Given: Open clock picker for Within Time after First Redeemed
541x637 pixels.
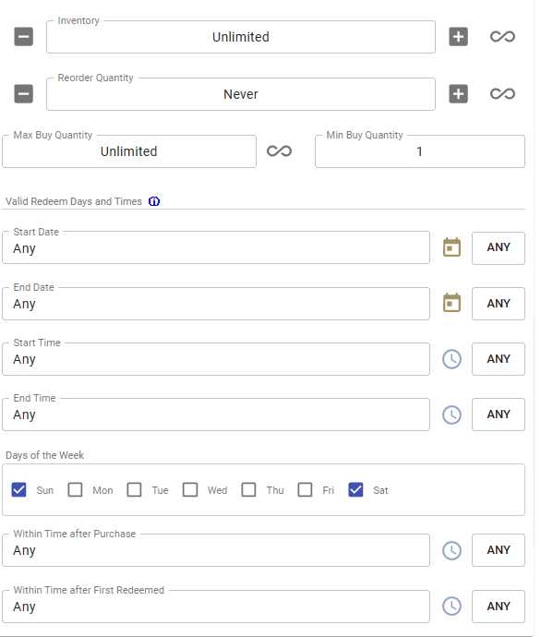Looking at the screenshot, I should click(451, 607).
